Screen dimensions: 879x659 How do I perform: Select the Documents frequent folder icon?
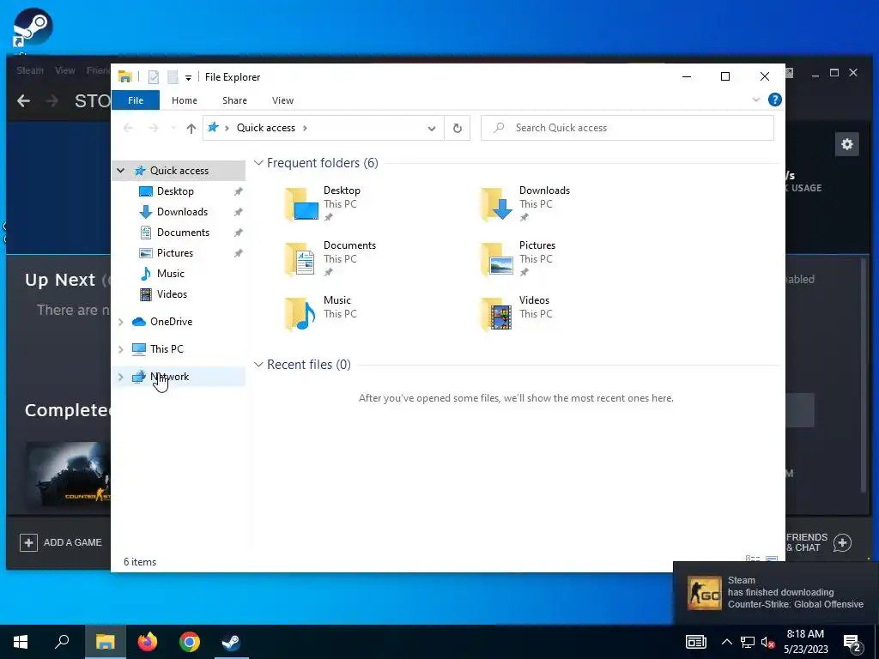coord(300,259)
